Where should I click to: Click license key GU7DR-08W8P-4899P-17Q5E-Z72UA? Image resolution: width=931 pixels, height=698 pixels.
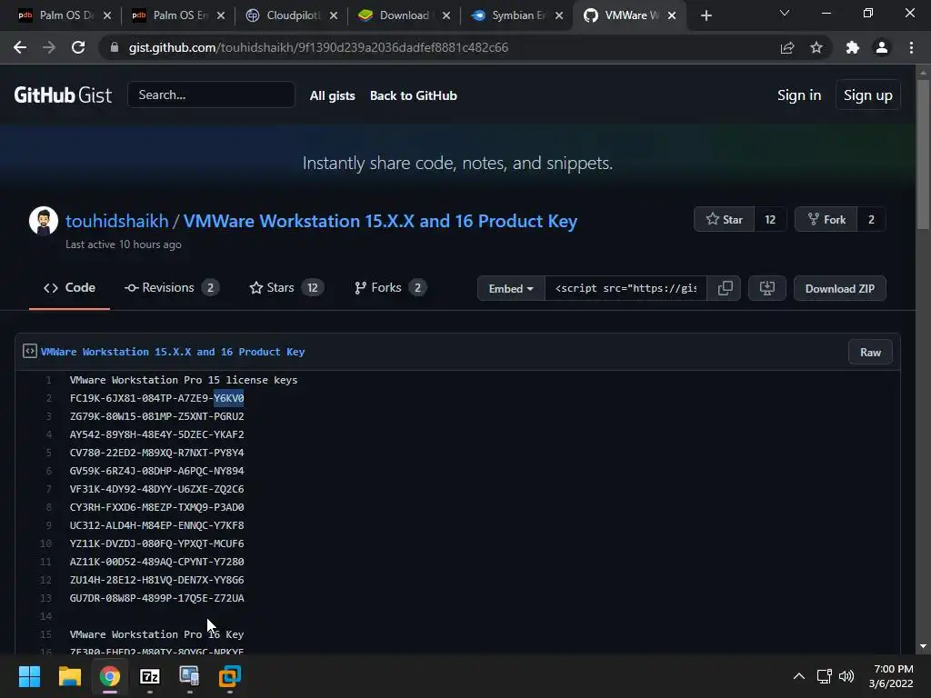[156, 598]
